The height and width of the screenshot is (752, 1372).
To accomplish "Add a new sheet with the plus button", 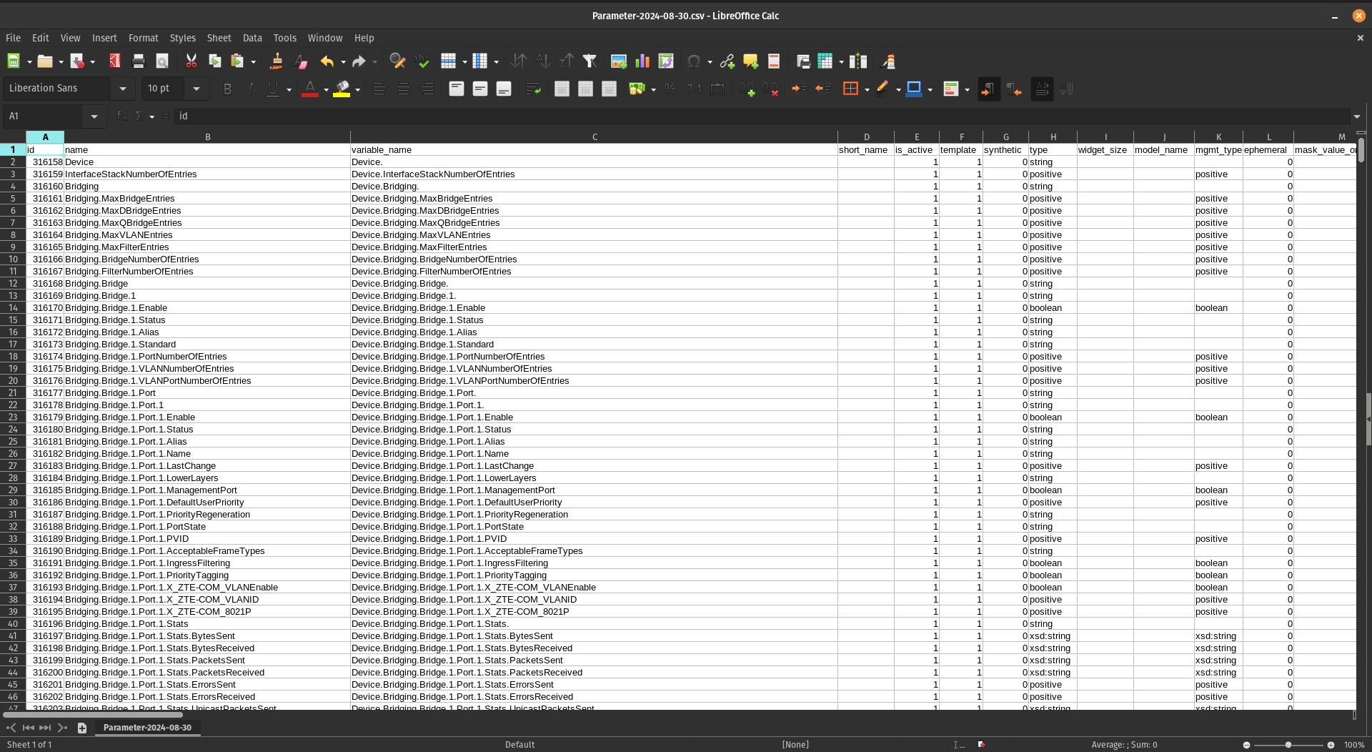I will coord(82,728).
